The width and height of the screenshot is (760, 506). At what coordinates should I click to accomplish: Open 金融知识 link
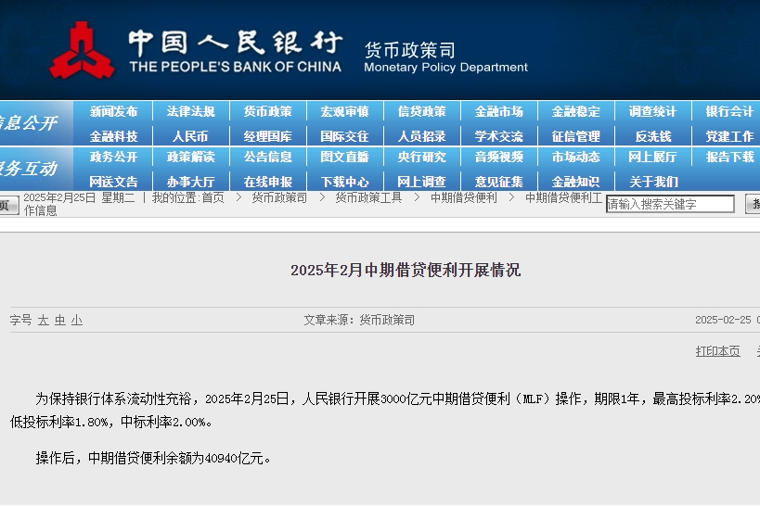[x=576, y=182]
